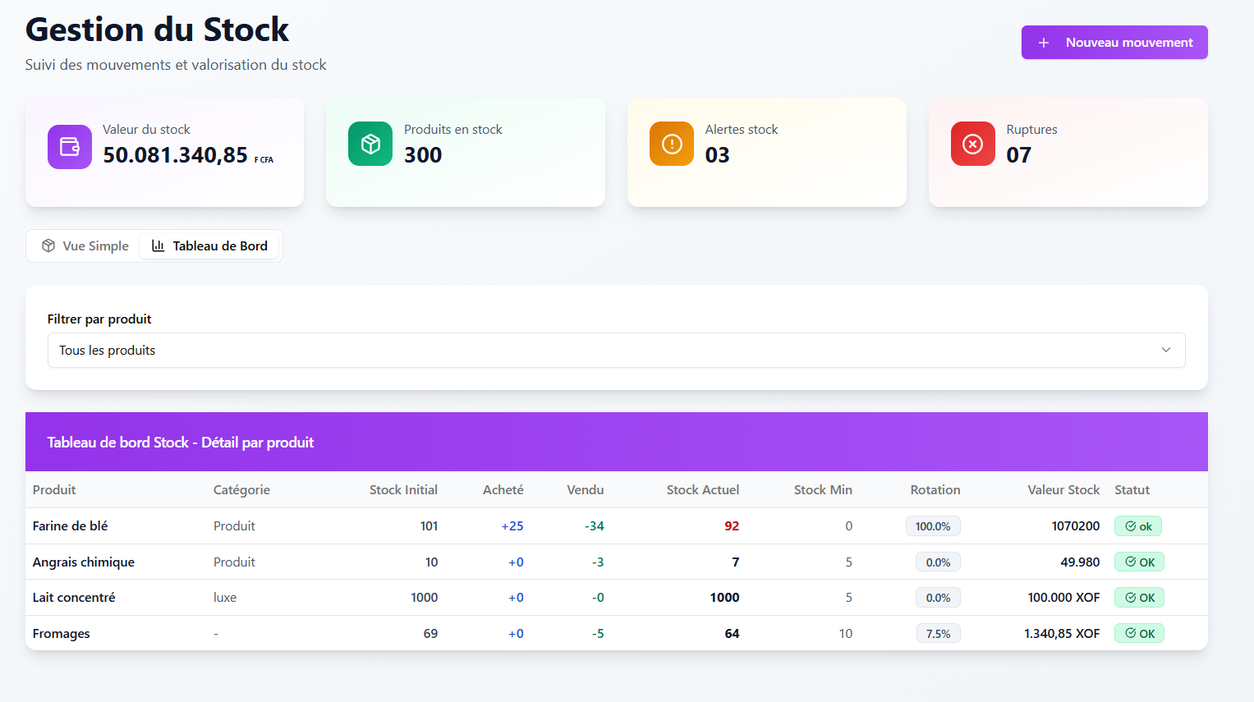Switch to the Vue Simple tab
This screenshot has height=702, width=1254.
(85, 245)
